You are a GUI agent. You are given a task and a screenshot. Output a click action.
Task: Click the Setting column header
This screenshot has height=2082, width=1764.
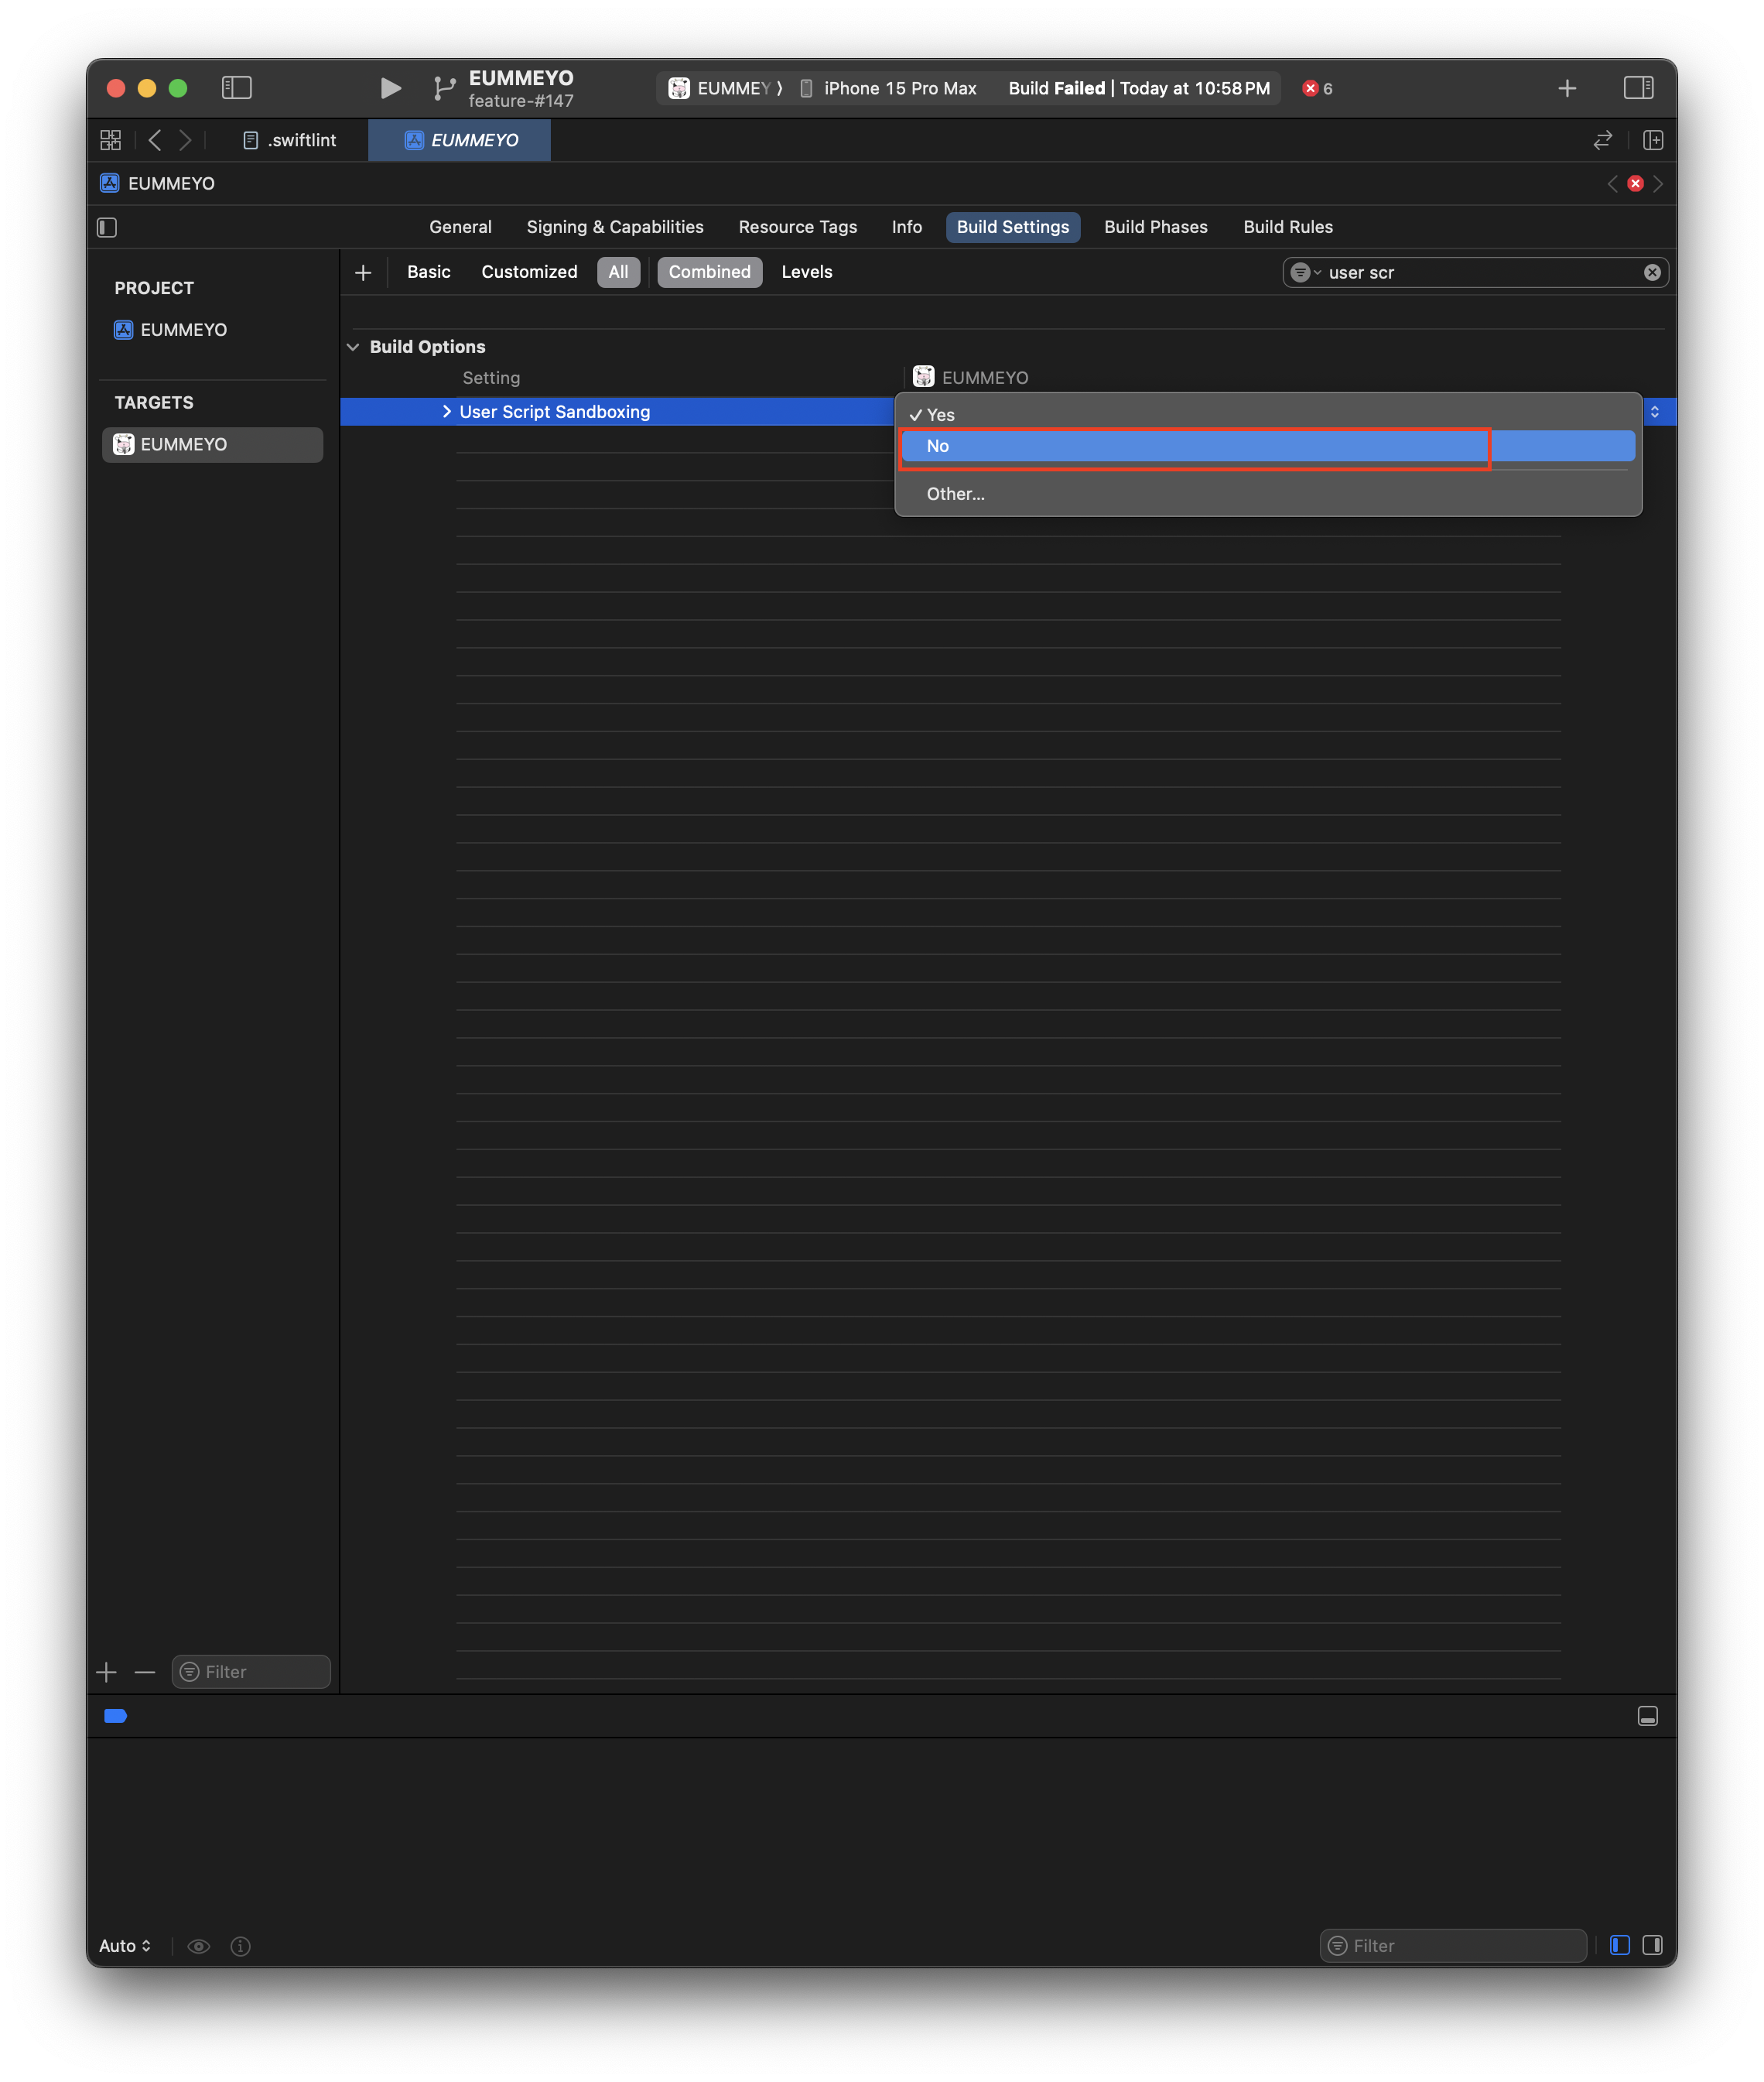(x=491, y=377)
